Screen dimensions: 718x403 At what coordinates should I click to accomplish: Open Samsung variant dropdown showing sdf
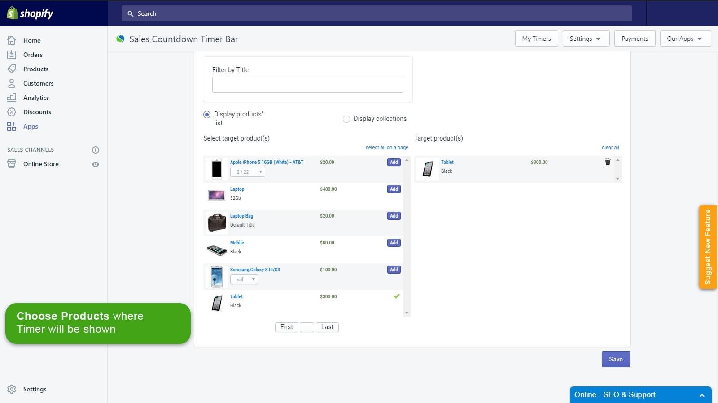[244, 279]
